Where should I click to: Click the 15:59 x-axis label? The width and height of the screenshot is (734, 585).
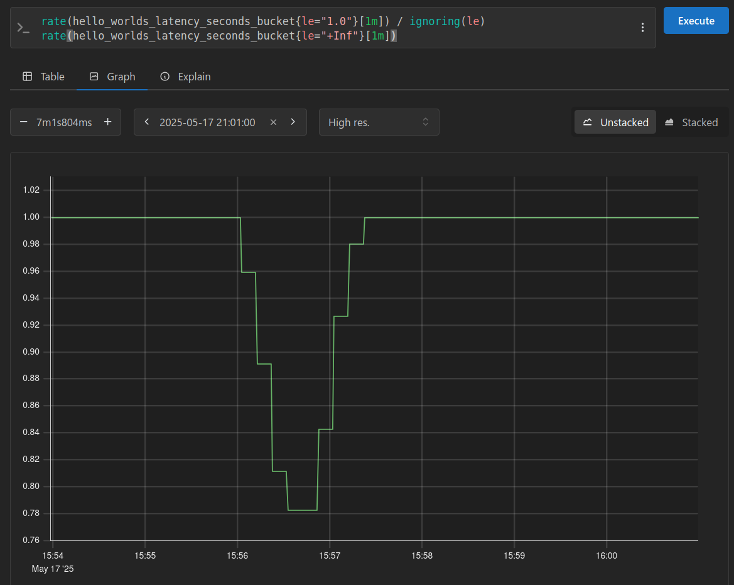[514, 555]
